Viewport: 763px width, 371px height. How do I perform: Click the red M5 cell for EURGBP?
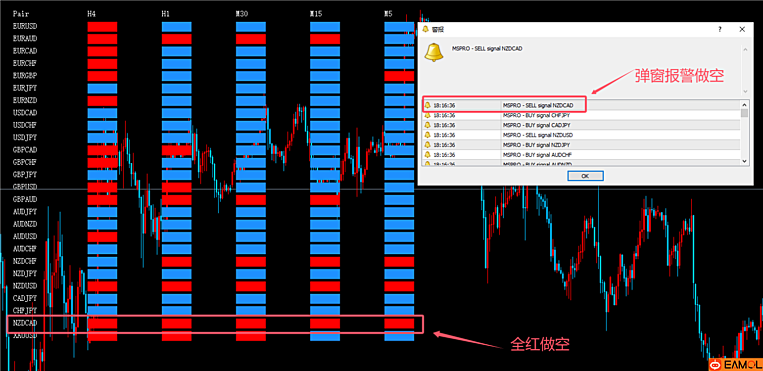pyautogui.click(x=399, y=76)
